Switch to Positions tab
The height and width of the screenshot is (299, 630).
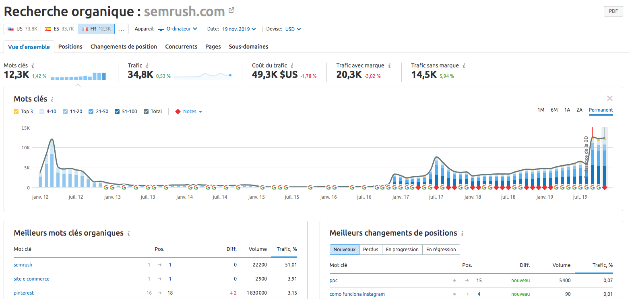(70, 47)
